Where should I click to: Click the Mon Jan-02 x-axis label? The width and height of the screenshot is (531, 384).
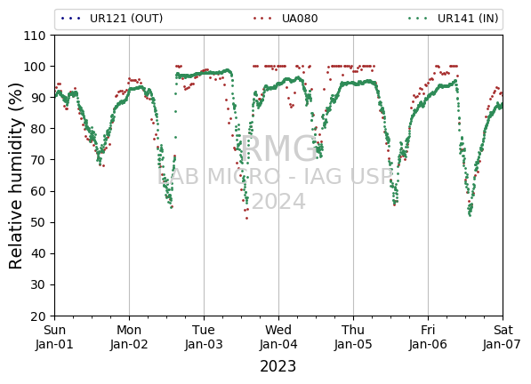pyautogui.click(x=129, y=337)
